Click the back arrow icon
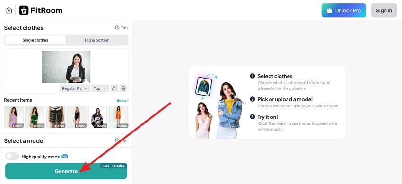 [x=9, y=10]
